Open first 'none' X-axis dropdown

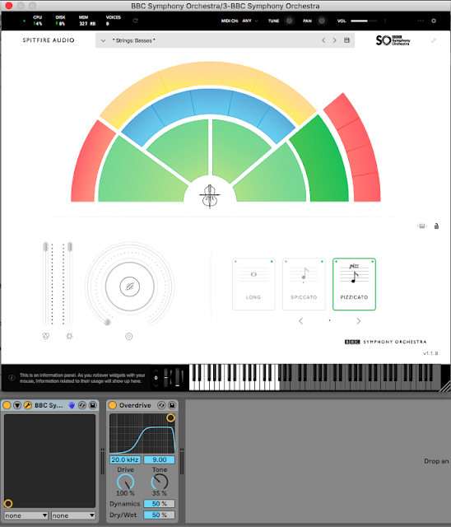(26, 515)
